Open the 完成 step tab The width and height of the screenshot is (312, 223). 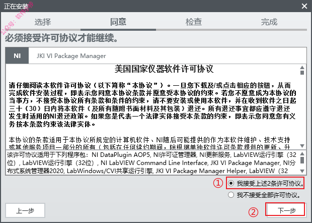pos(269,22)
